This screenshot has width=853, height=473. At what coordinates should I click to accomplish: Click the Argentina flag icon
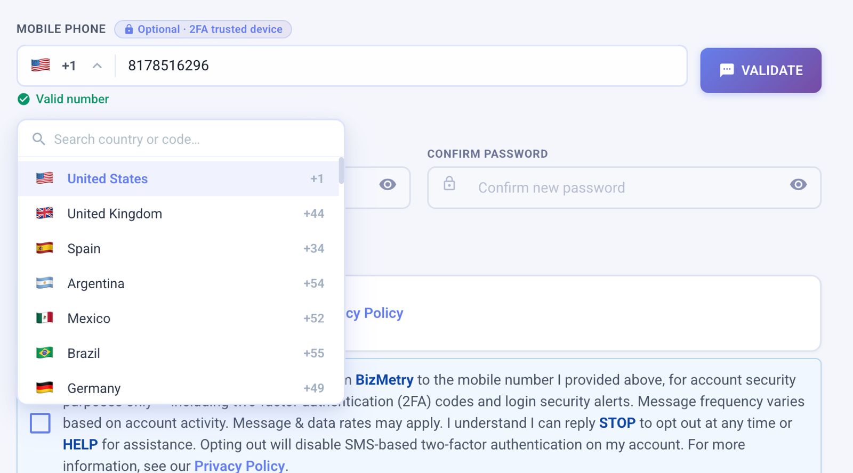pos(45,283)
